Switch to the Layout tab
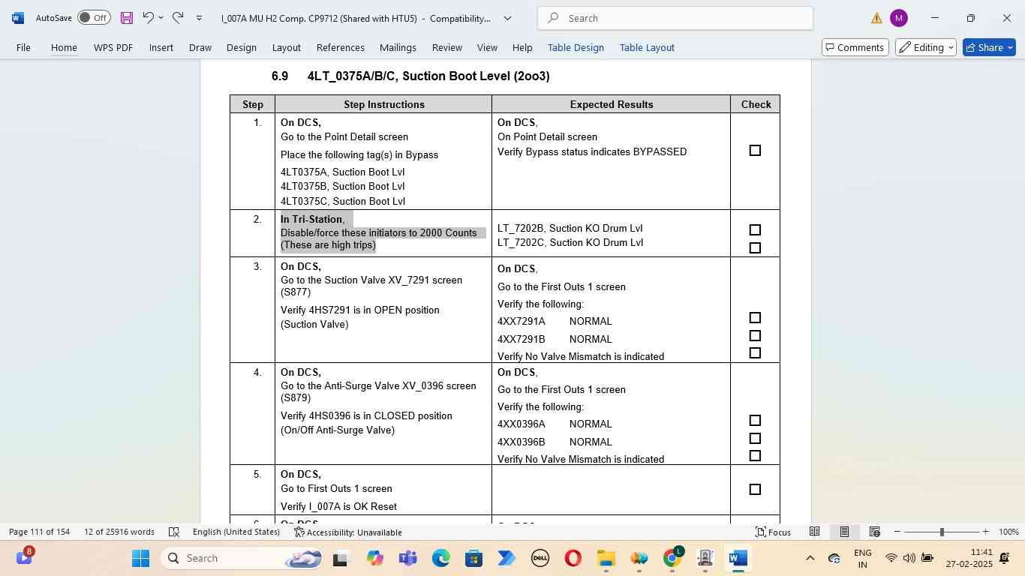The image size is (1025, 576). [286, 47]
